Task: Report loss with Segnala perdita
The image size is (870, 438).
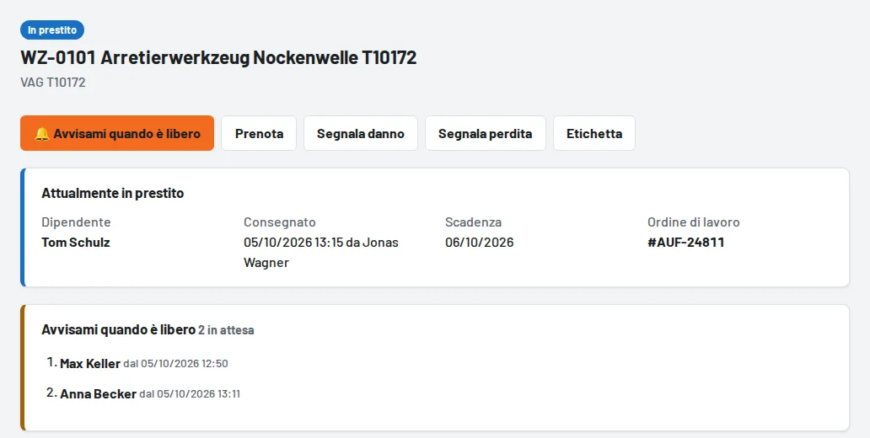Action: tap(486, 133)
